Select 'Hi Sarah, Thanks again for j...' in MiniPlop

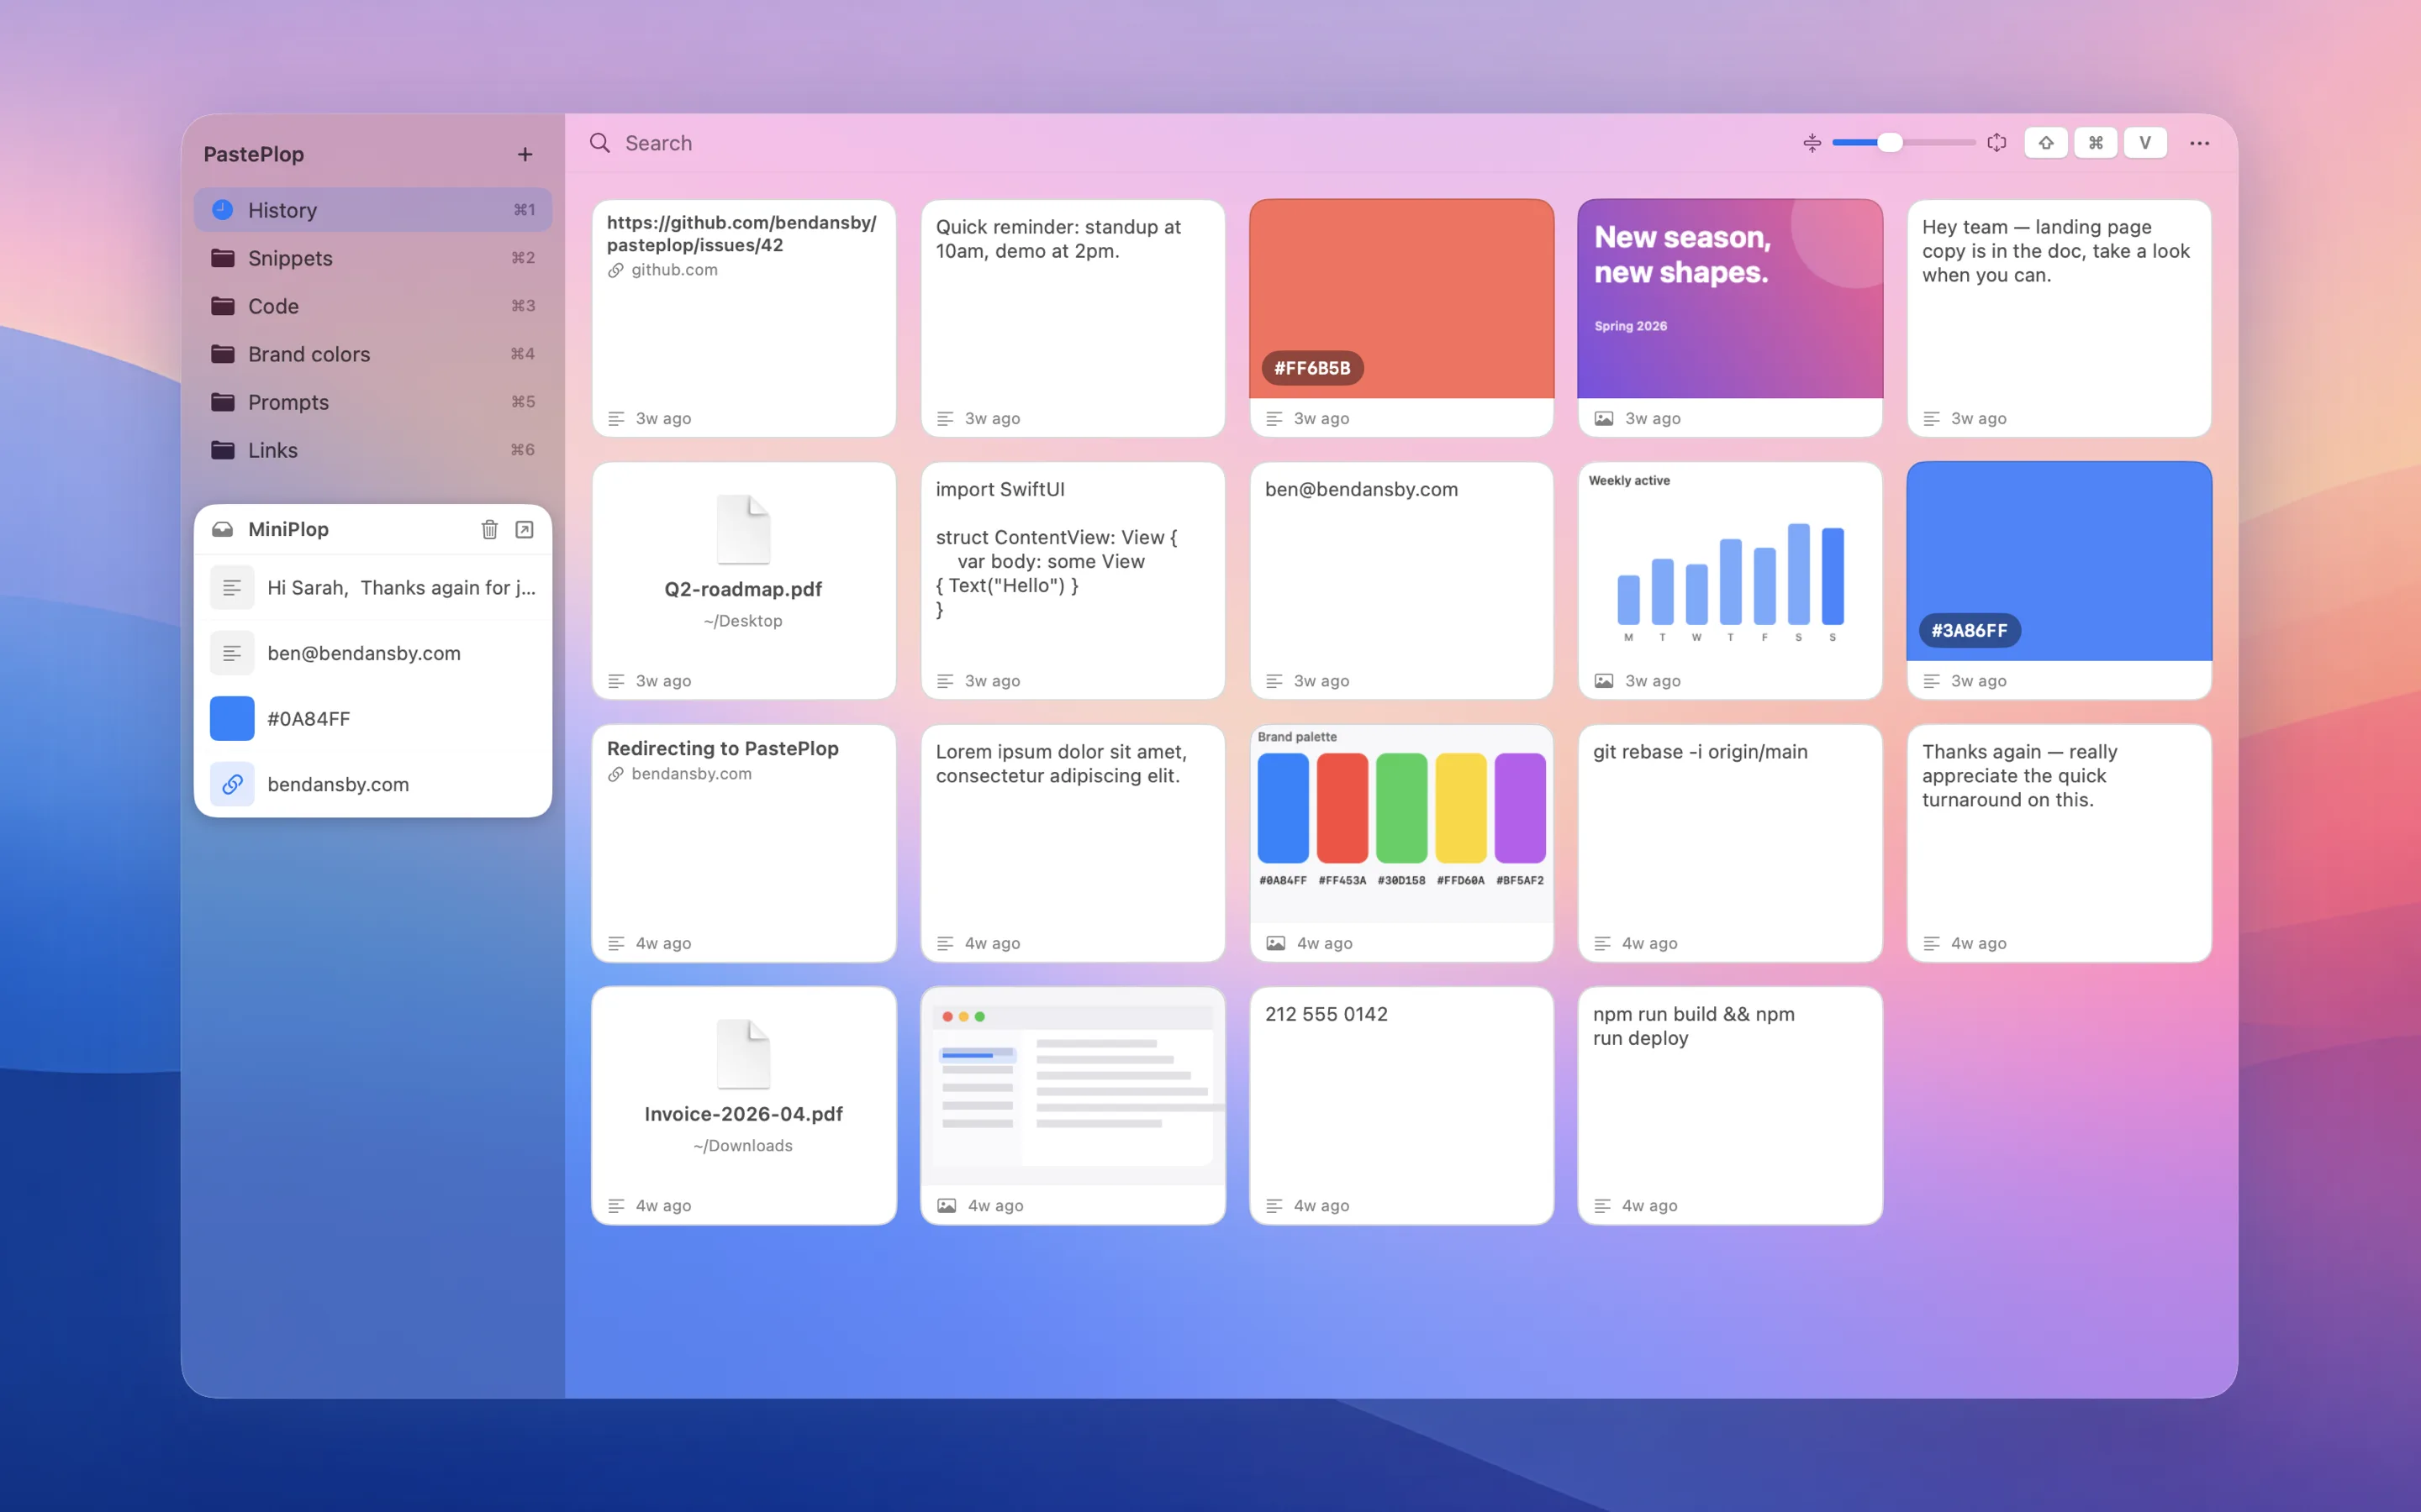[401, 588]
